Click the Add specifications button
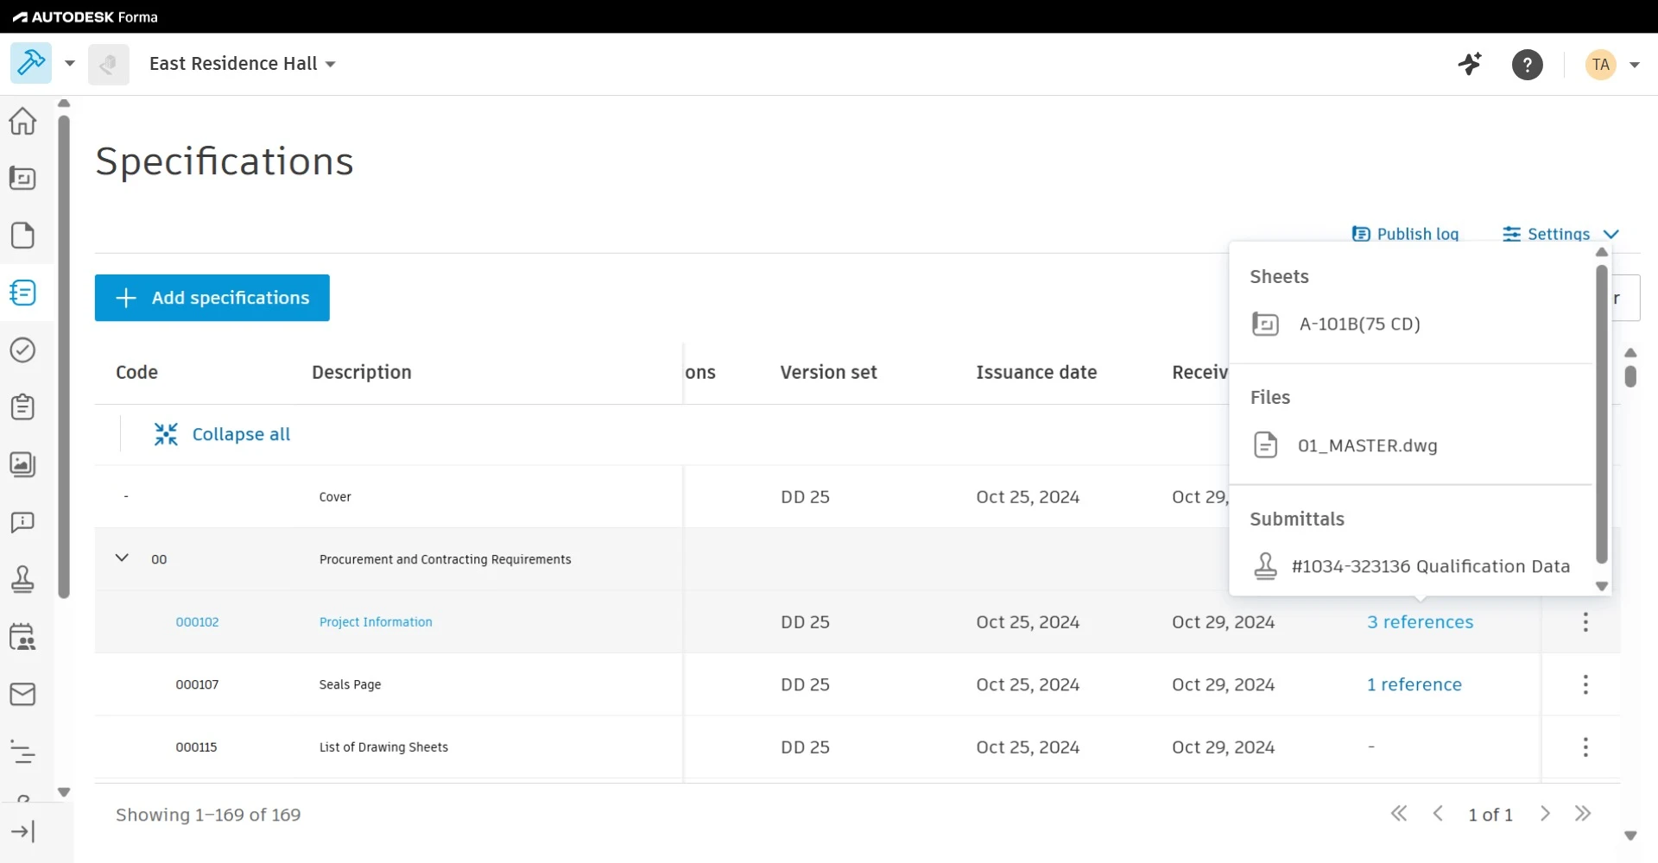The width and height of the screenshot is (1658, 863). point(212,298)
